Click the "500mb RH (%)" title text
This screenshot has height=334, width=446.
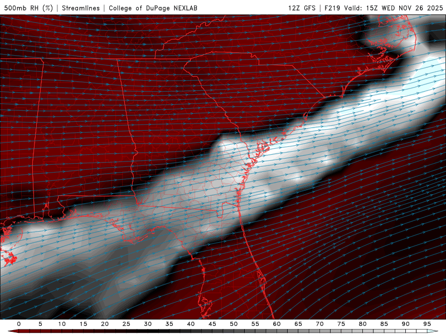[x=28, y=8]
